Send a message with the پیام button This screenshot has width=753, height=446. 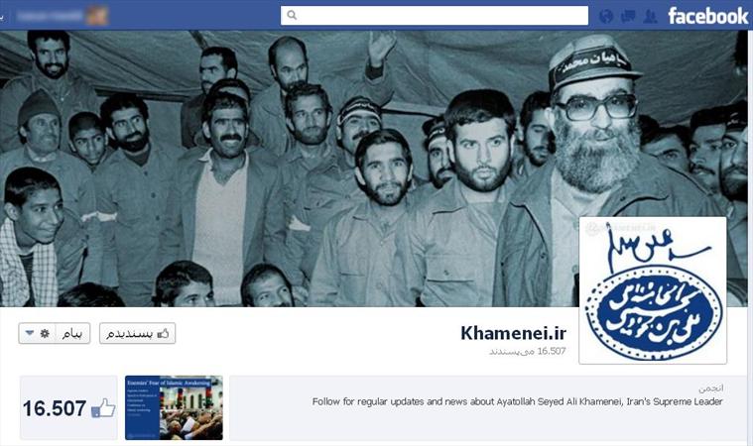(x=72, y=333)
